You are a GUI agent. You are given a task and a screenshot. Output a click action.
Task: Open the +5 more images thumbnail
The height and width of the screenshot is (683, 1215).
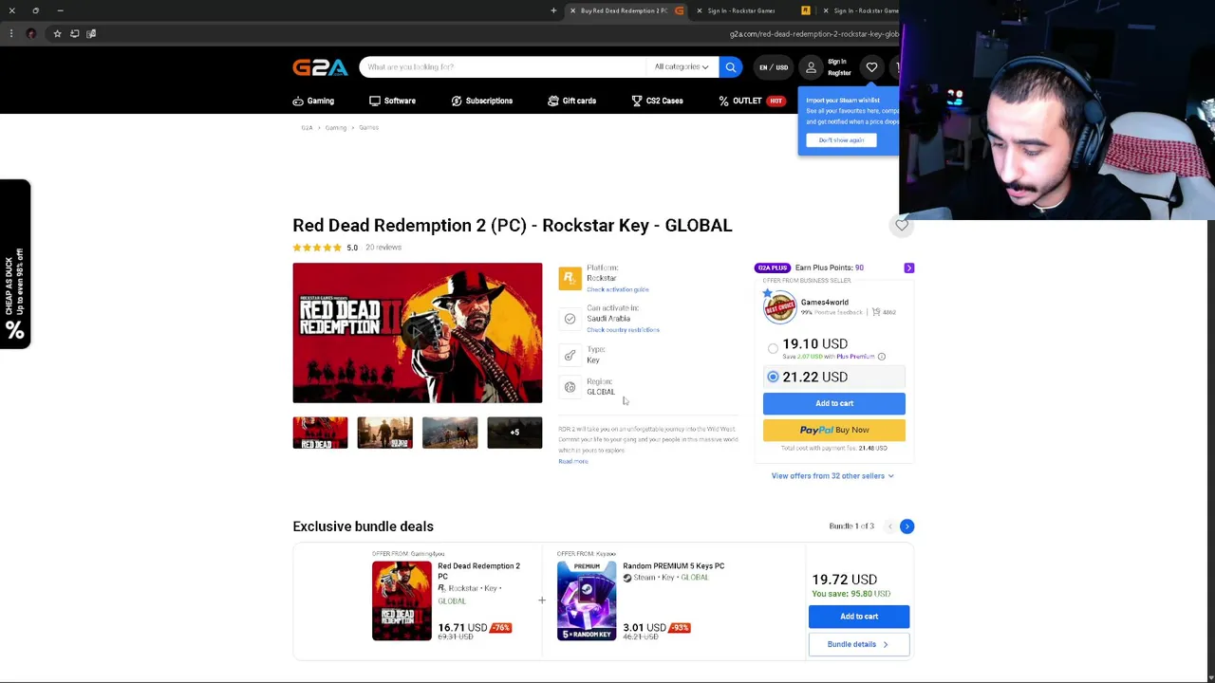pyautogui.click(x=514, y=433)
